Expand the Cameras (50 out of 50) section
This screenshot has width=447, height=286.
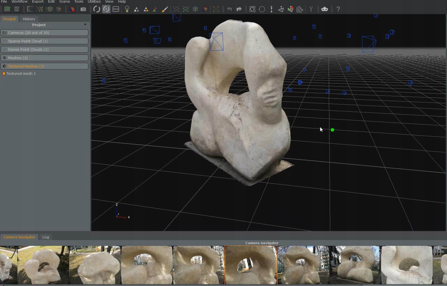44,33
